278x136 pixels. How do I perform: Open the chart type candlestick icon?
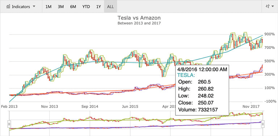click(x=268, y=6)
